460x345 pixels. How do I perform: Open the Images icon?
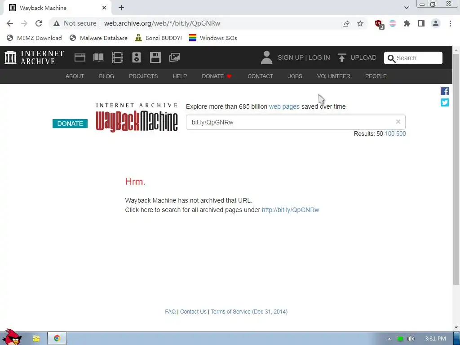point(174,57)
